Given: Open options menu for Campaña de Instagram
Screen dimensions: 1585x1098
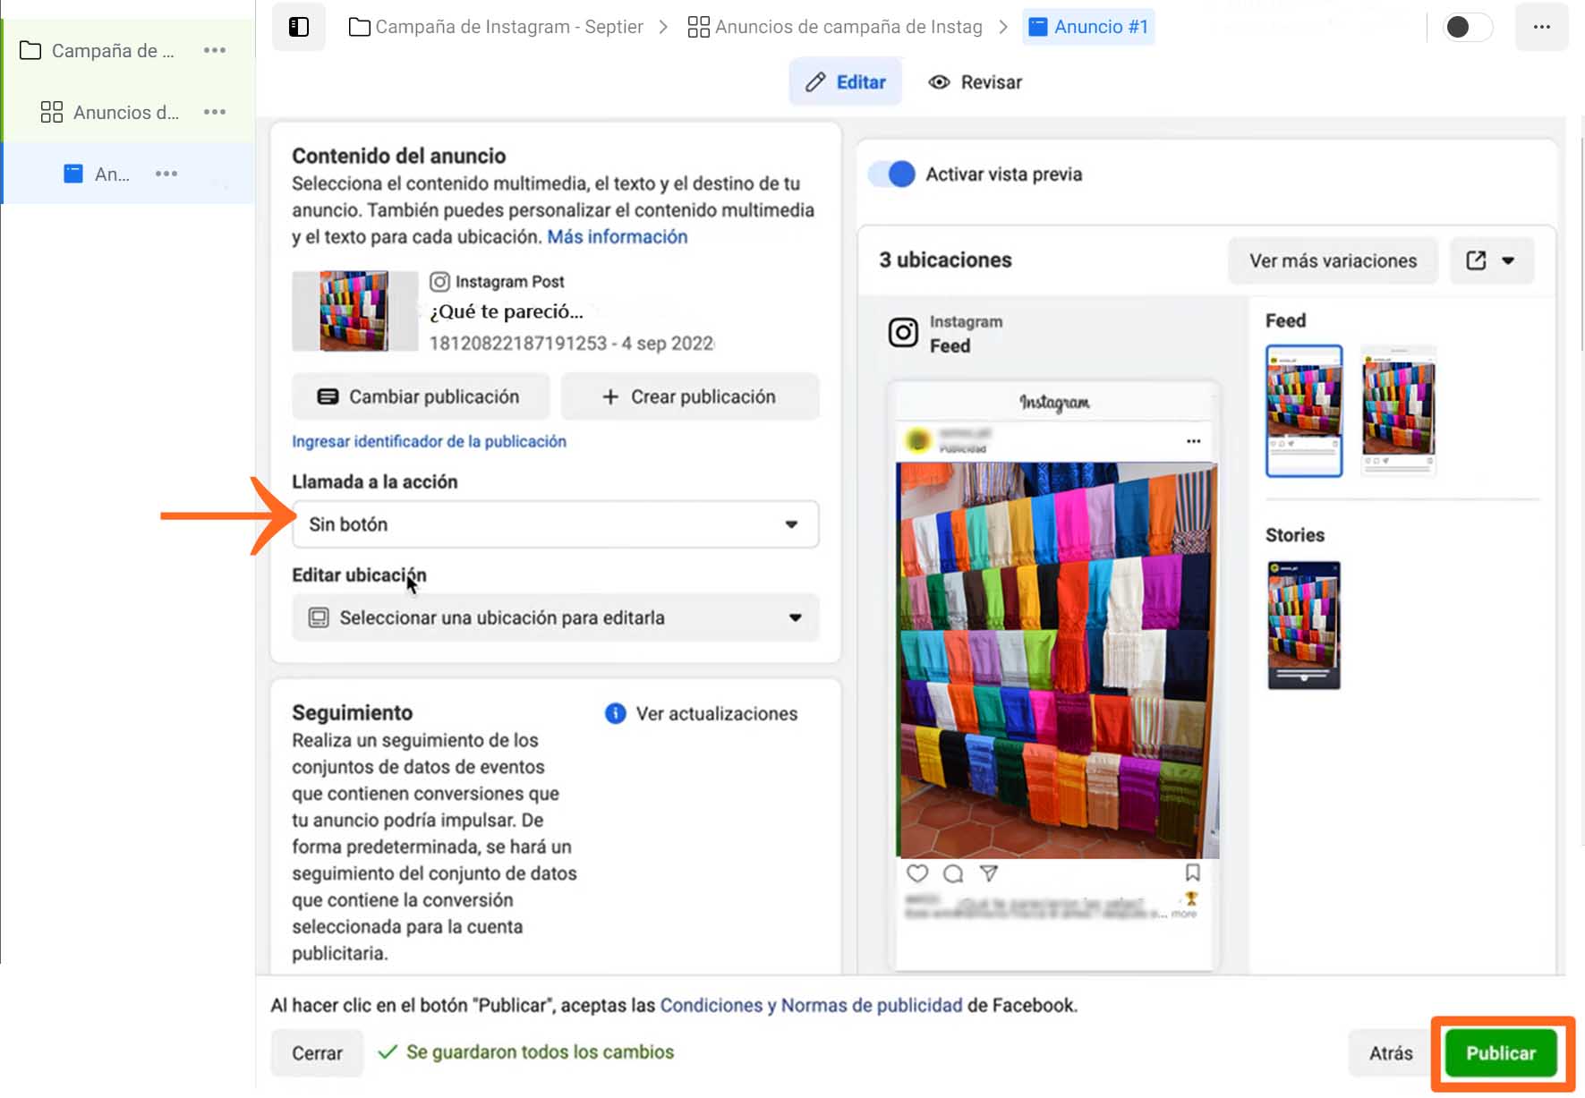Looking at the screenshot, I should tap(214, 50).
